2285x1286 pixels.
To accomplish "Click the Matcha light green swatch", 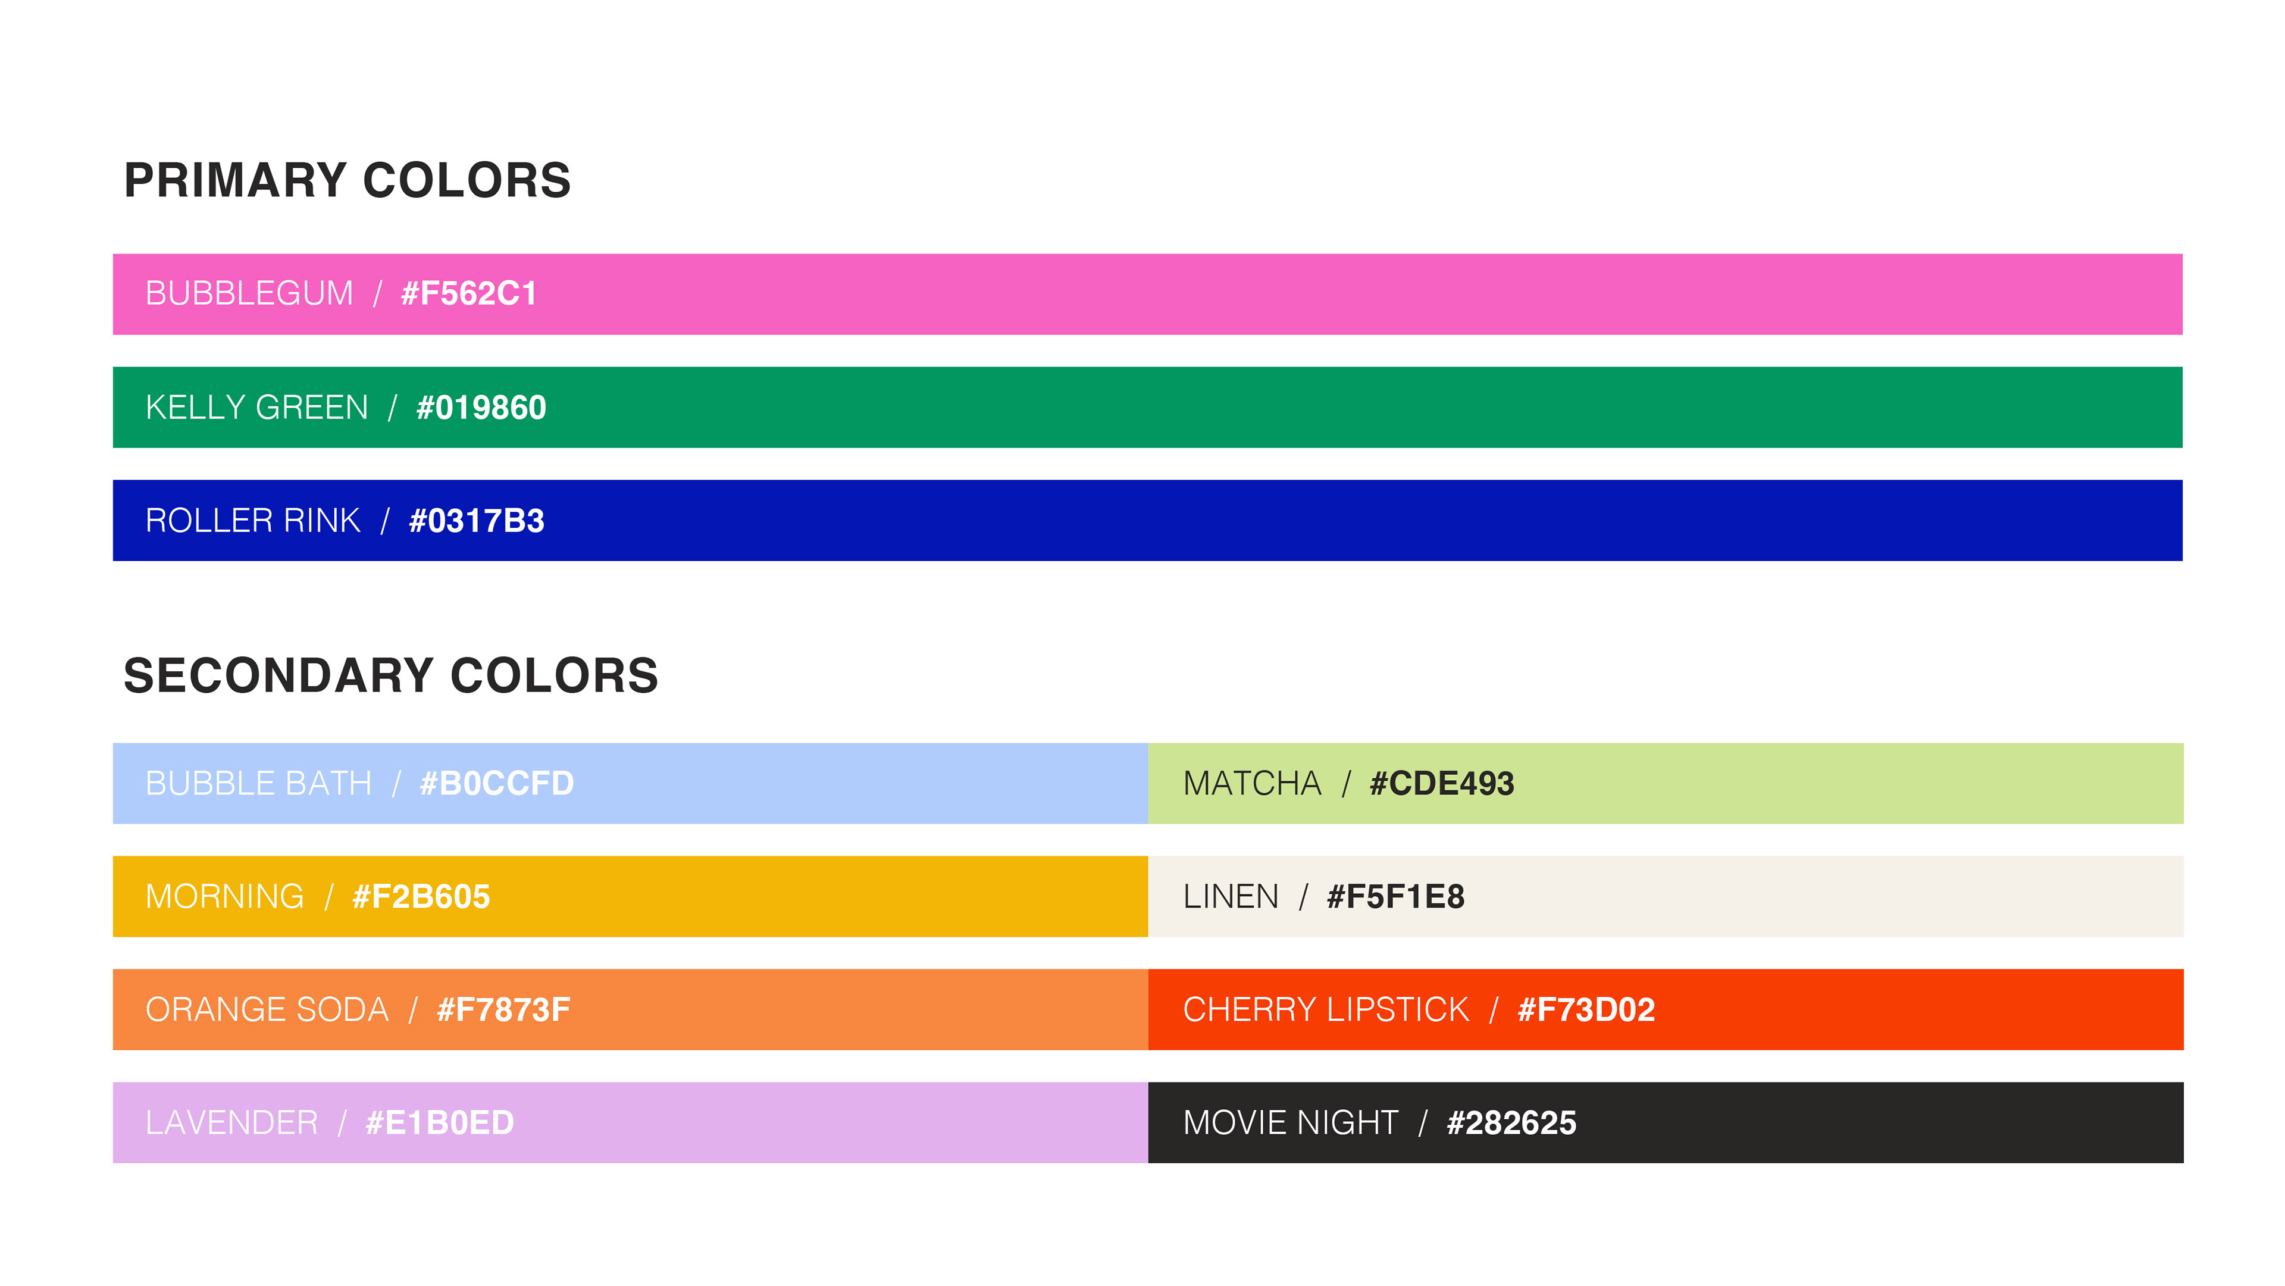I will coord(1665,783).
